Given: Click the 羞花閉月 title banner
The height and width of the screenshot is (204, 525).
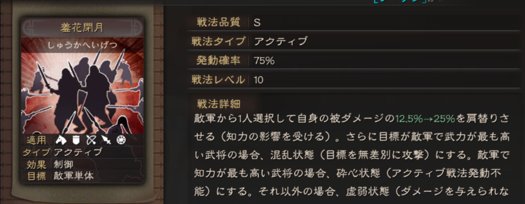Looking at the screenshot, I should tap(82, 28).
